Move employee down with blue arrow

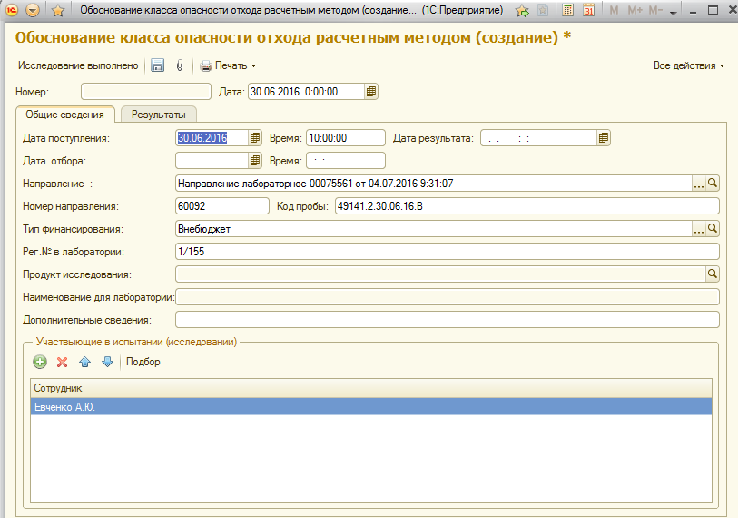107,362
